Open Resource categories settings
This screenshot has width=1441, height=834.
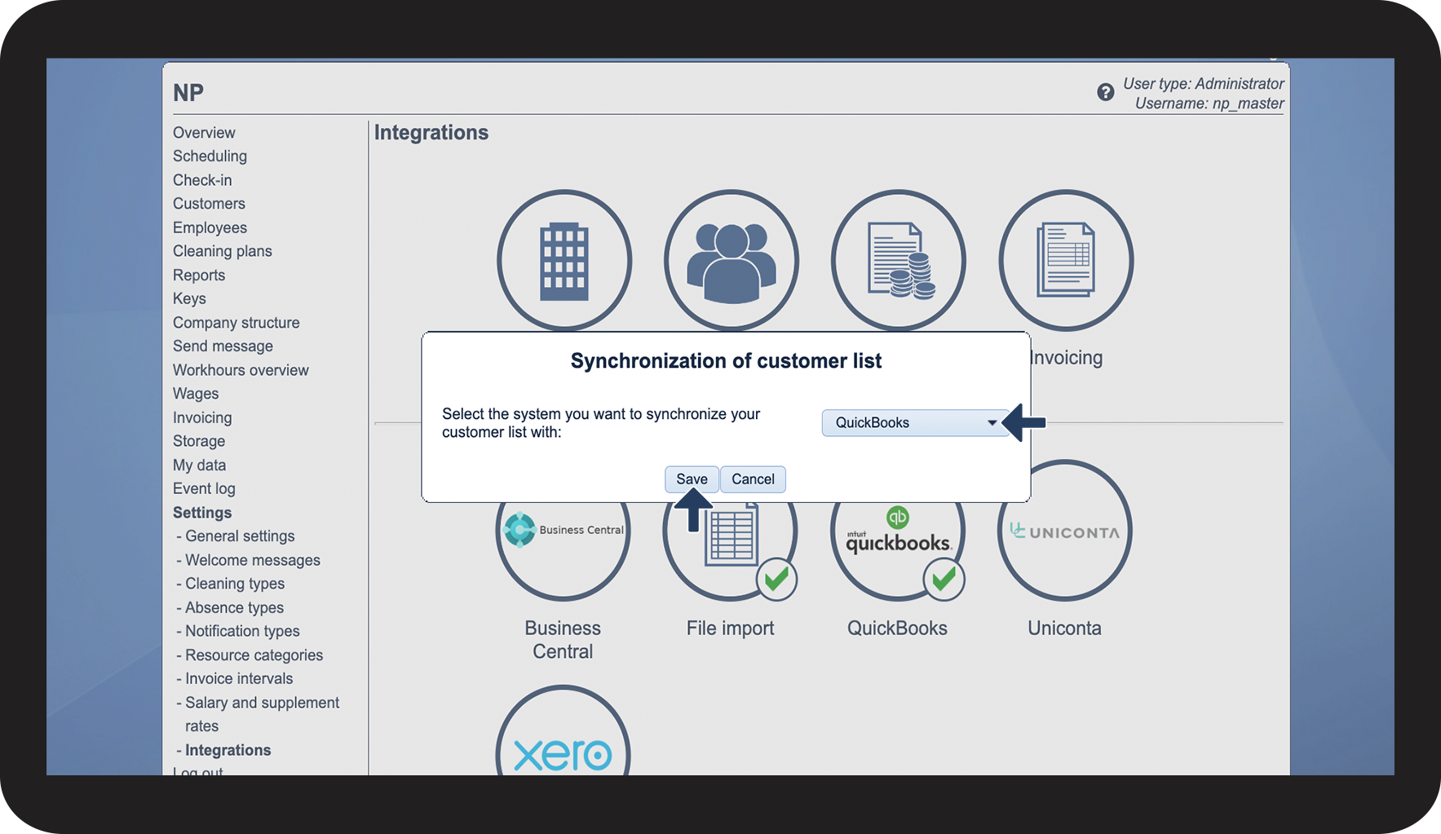254,655
